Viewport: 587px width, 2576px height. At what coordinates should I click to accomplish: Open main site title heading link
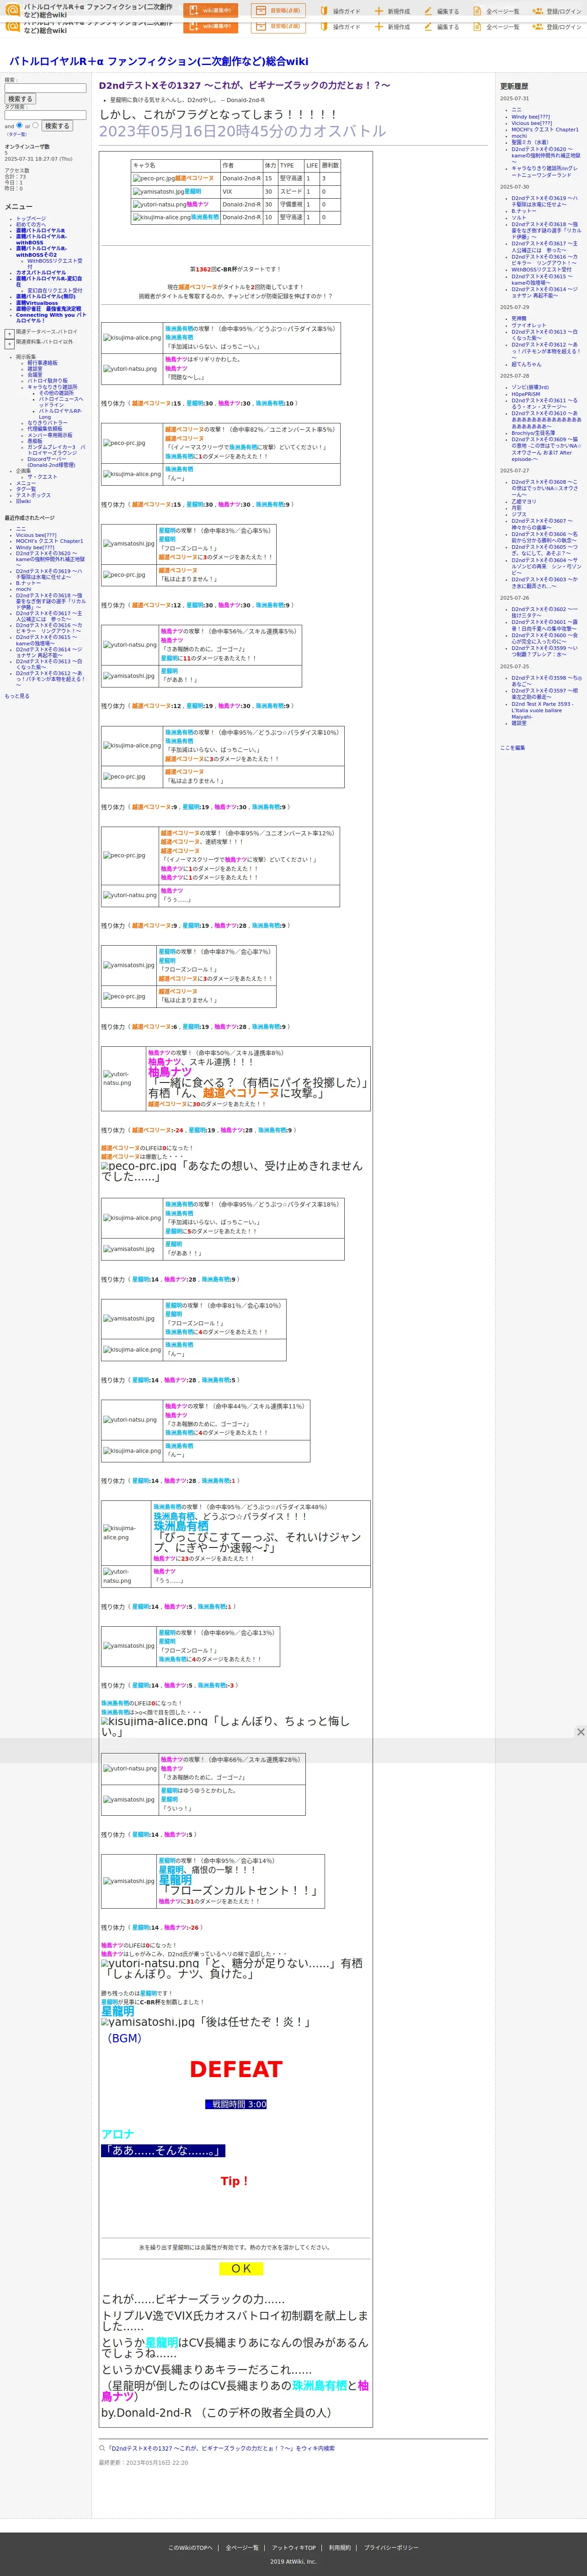(x=158, y=61)
